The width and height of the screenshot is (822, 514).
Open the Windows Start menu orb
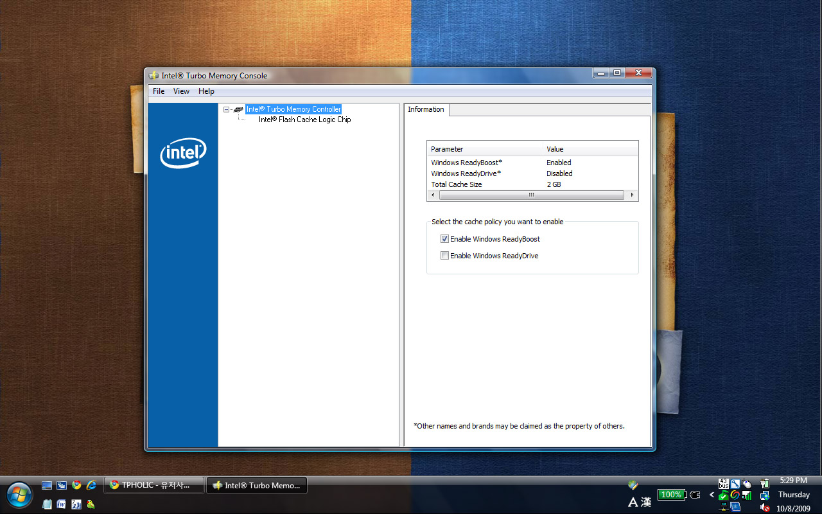coord(19,495)
